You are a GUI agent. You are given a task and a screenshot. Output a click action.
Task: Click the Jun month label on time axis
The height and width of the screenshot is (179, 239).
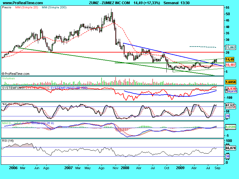37,168
